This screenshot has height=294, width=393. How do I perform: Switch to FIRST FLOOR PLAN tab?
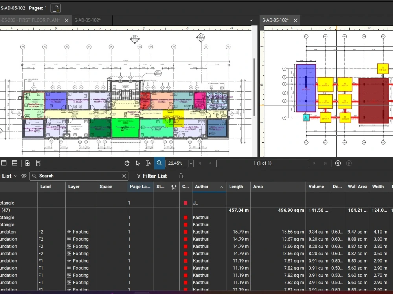[30, 20]
